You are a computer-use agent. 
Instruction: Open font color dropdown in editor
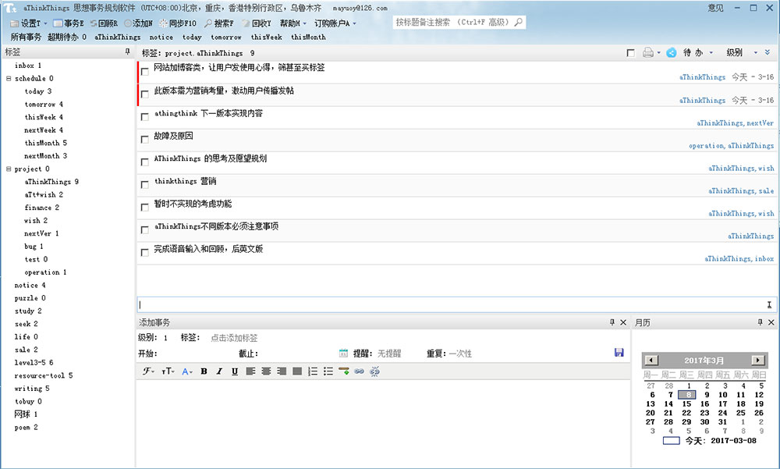[x=187, y=371]
